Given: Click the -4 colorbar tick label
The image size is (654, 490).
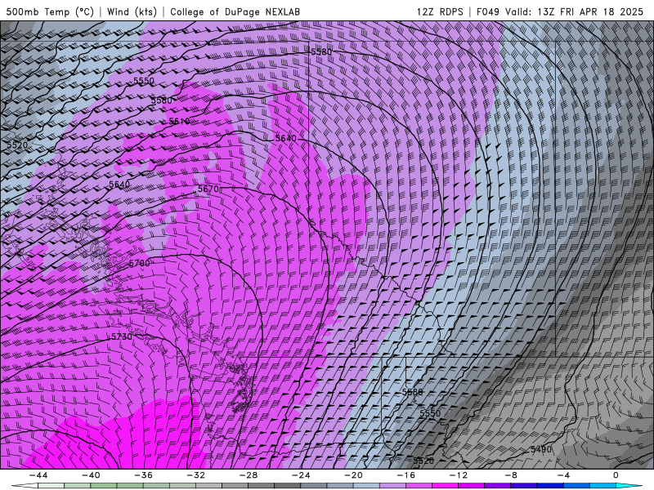Looking at the screenshot, I should 563,475.
